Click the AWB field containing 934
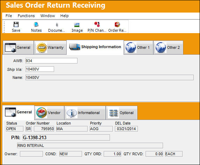 point(51,61)
